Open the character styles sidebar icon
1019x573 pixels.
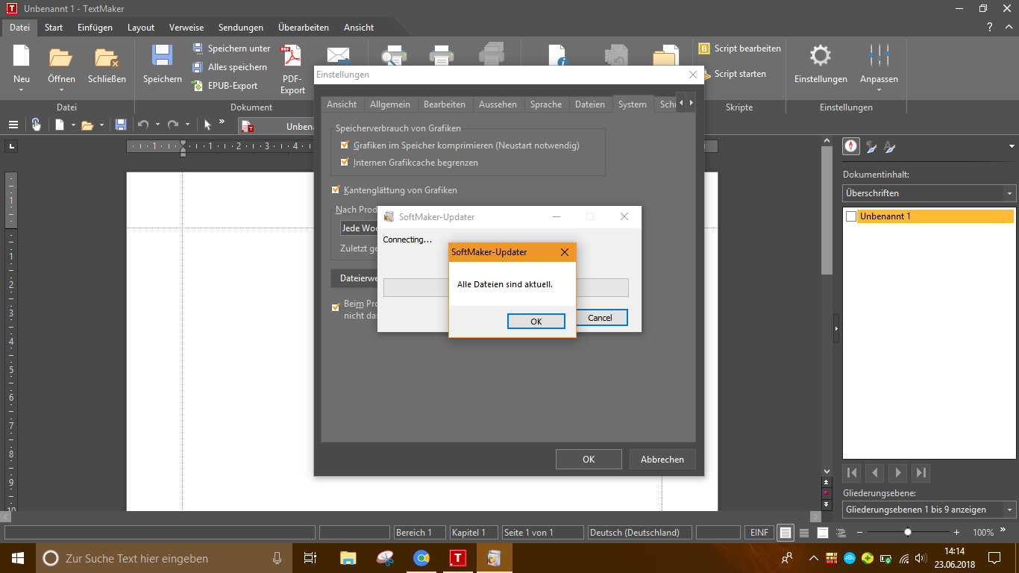pyautogui.click(x=889, y=147)
